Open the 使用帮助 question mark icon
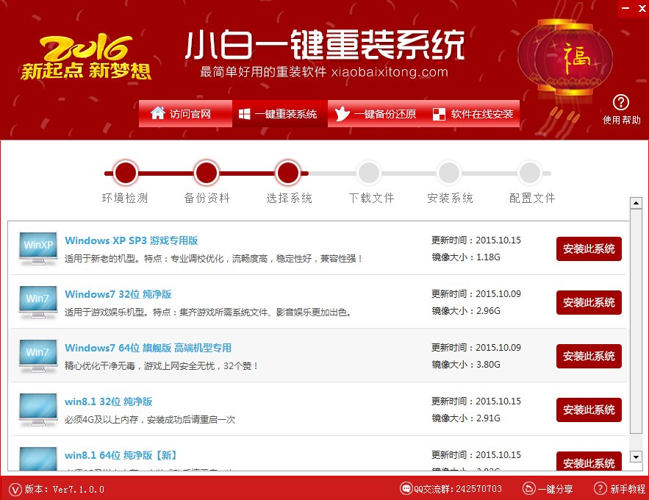 621,103
